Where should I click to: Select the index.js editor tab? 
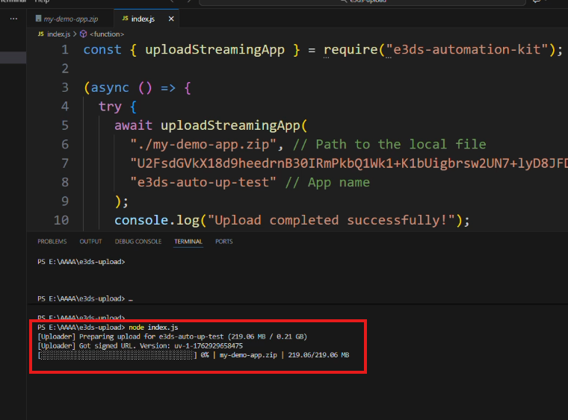[143, 18]
